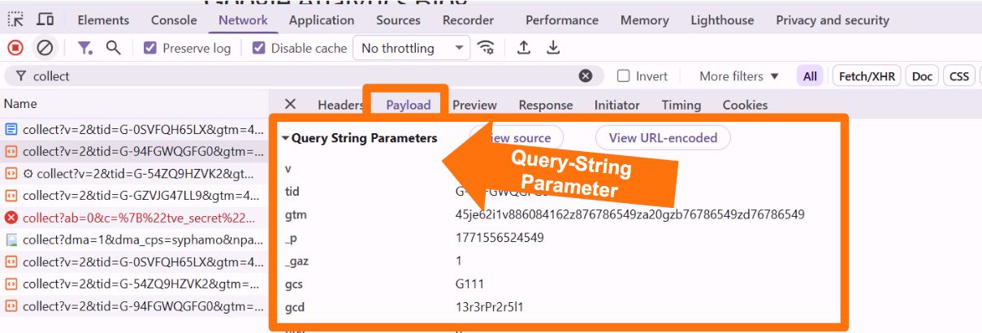The height and width of the screenshot is (333, 982).
Task: Select request collect?dma=1 row
Action: [134, 240]
